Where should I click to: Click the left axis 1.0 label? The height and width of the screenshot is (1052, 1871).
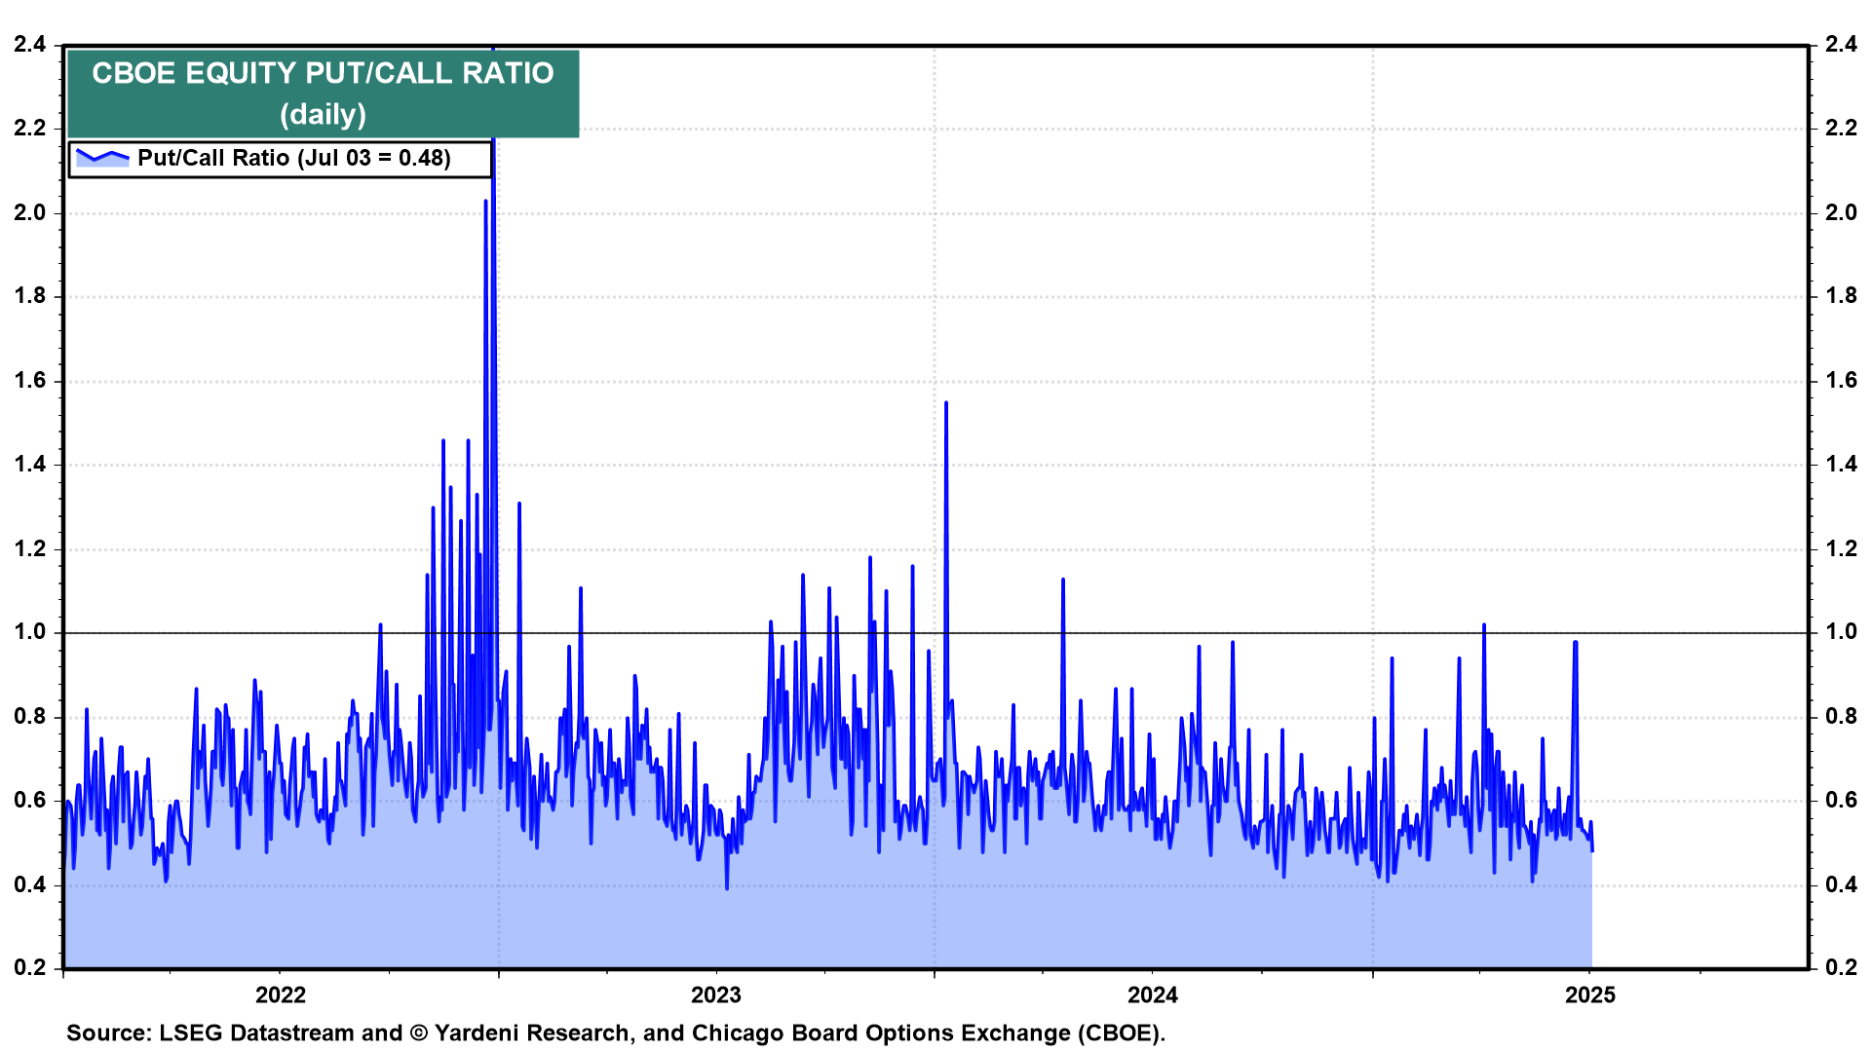(30, 632)
